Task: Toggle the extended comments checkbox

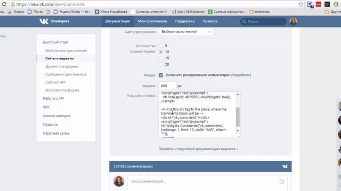Action: (161, 75)
